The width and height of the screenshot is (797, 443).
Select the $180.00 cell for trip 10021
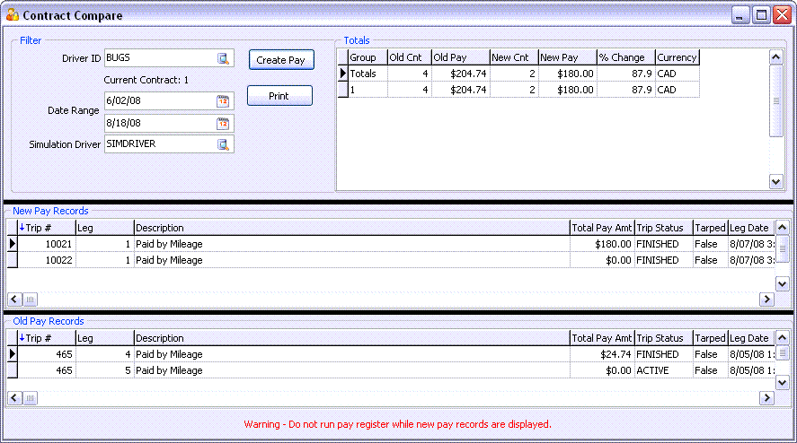pos(601,244)
